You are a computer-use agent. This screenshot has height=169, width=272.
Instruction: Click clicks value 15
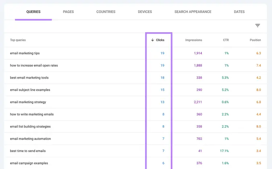162,90
